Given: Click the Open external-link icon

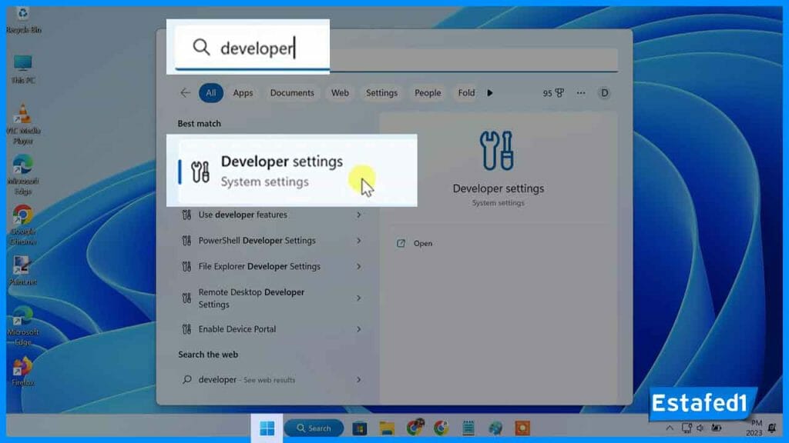Looking at the screenshot, I should click(401, 244).
